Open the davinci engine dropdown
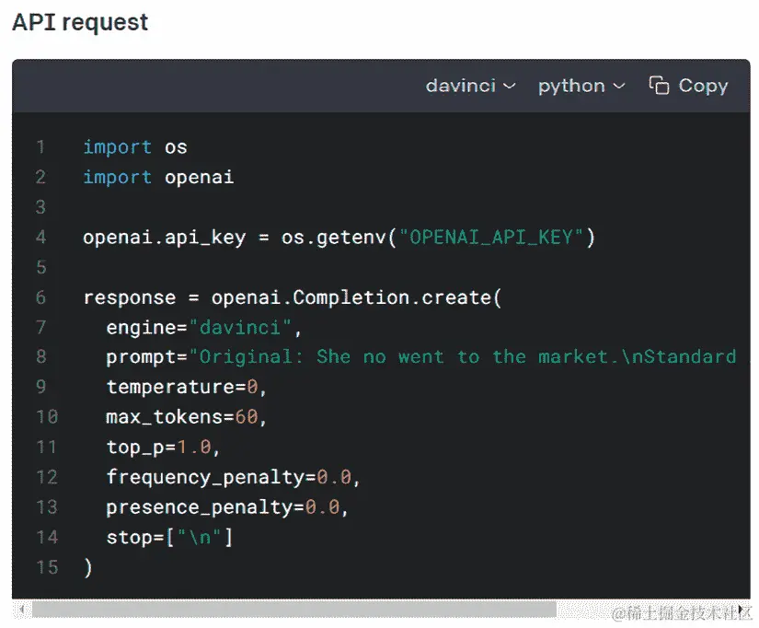Screen dimensions: 759x628 pos(470,86)
